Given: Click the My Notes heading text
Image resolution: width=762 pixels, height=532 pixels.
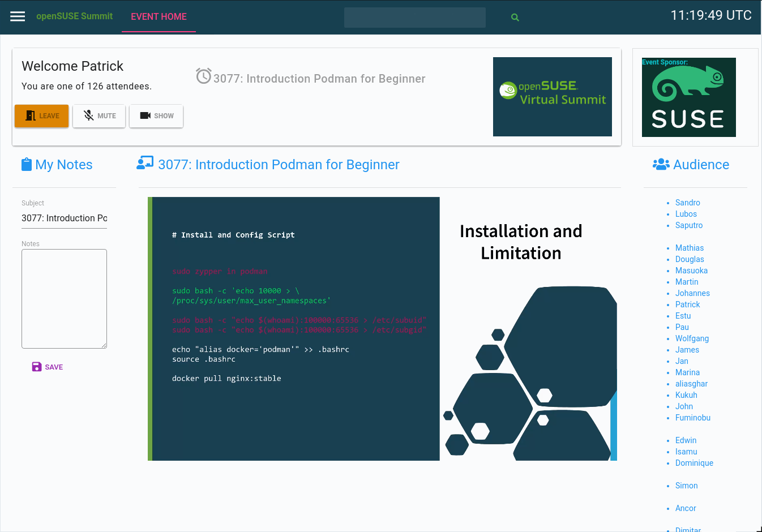Looking at the screenshot, I should (x=64, y=165).
